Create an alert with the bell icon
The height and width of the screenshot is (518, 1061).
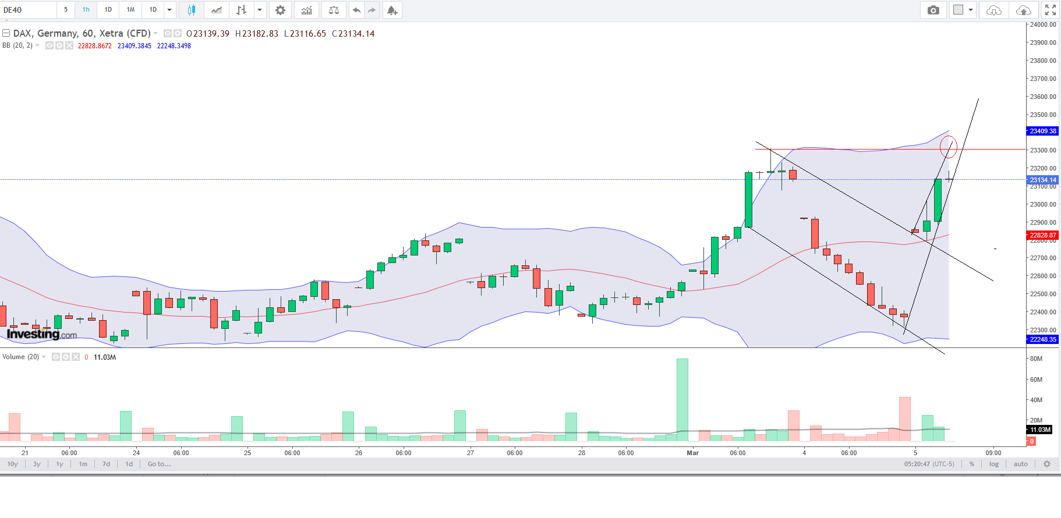[x=392, y=10]
